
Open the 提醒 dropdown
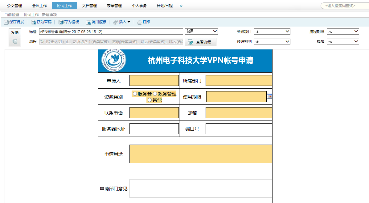[343, 41]
